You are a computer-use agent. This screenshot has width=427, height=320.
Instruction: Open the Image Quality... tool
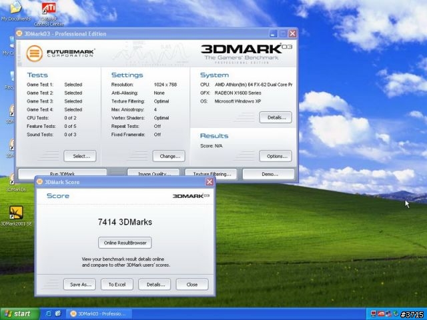[x=153, y=174]
